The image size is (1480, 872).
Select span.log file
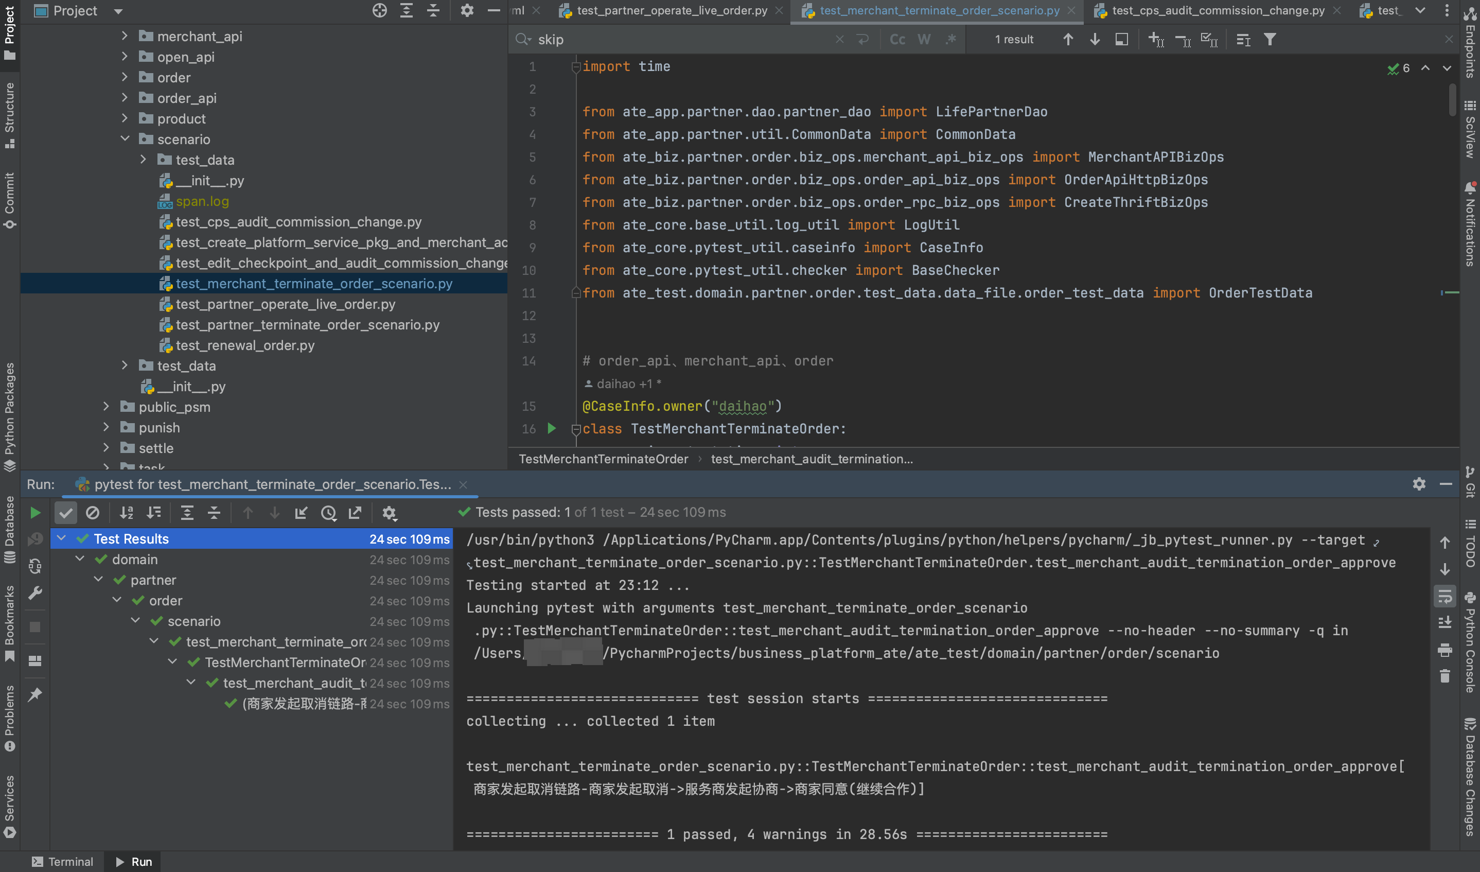click(202, 201)
